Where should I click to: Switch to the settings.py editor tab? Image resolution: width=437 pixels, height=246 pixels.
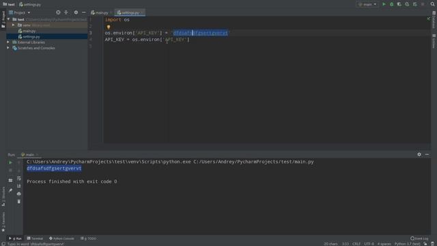[130, 12]
